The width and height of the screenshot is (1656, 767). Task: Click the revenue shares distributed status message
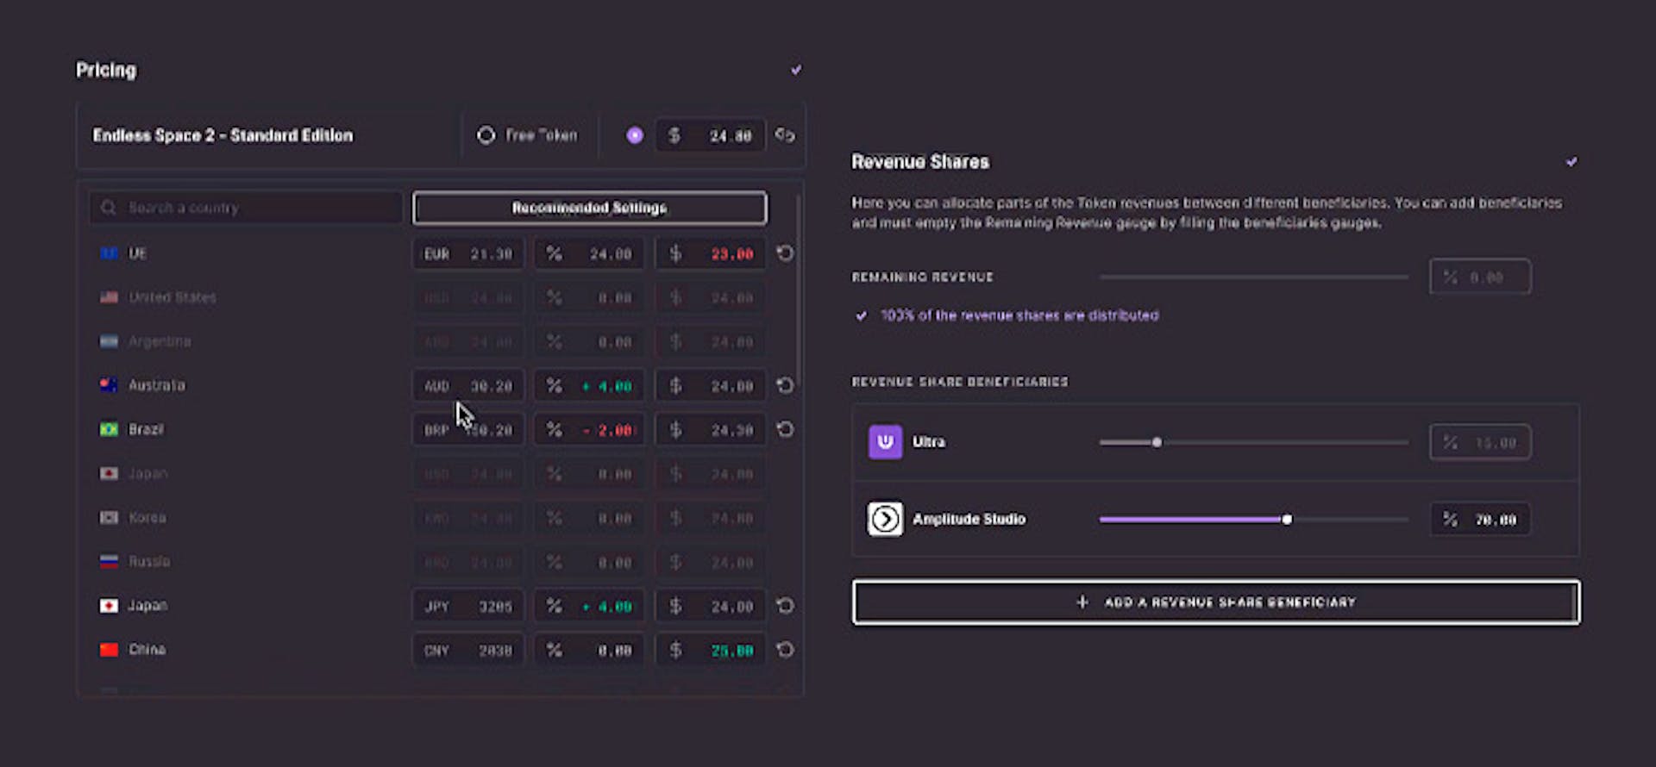click(1019, 315)
